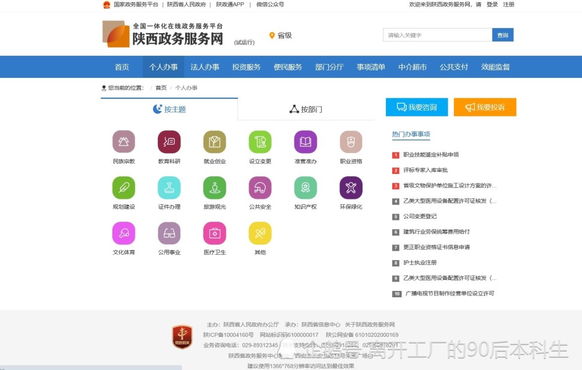Open 个人办事 in the navigation bar
The image size is (582, 370).
pos(164,67)
